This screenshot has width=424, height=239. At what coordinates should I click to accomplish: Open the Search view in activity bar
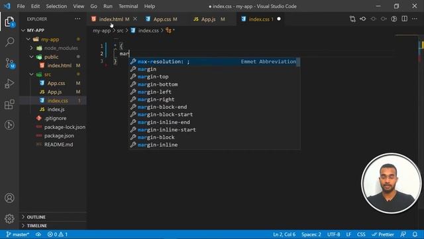click(x=9, y=42)
